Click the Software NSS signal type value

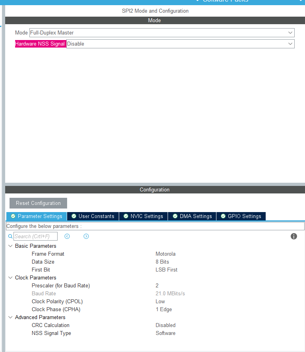point(166,333)
